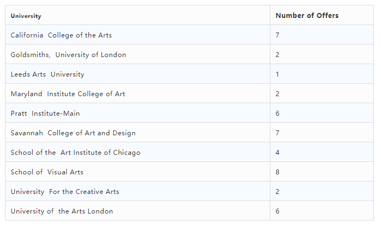Select the California College of the Arts cell
This screenshot has width=381, height=226.
point(61,35)
